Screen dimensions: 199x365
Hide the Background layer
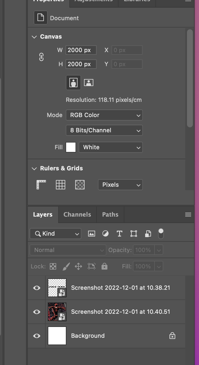tap(37, 336)
